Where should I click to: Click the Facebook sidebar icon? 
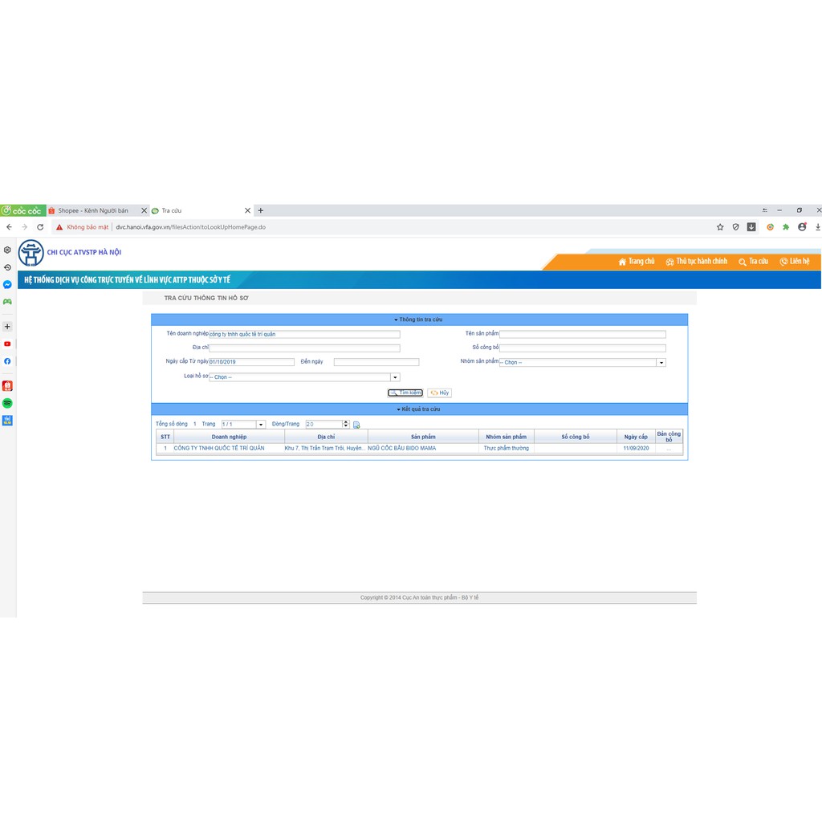[7, 361]
